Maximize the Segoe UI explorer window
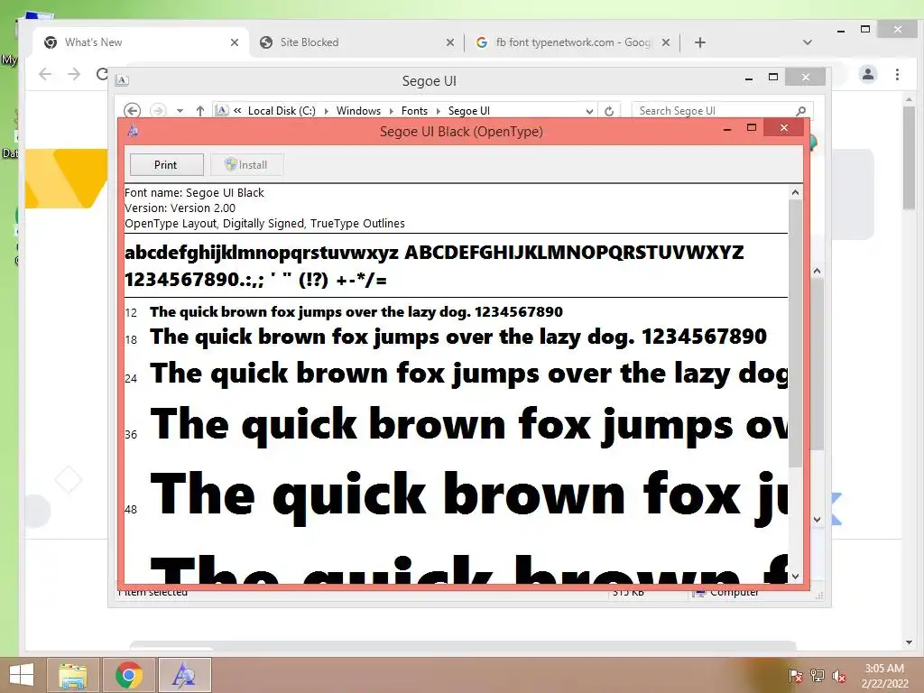Screen dimensions: 924x693 [x=773, y=78]
